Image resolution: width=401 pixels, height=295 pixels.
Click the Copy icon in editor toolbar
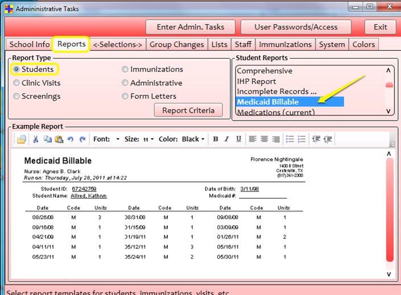[48, 139]
